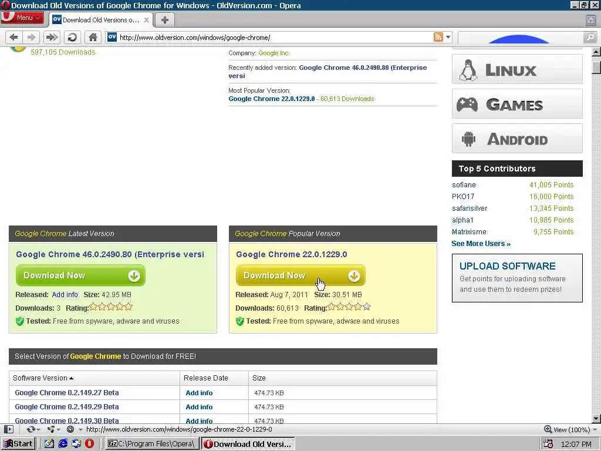Open the closed tabs trash icon

coord(591,21)
